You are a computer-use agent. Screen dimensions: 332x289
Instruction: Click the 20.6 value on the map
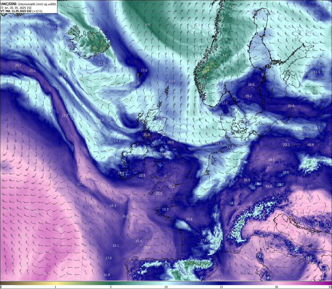(x=291, y=106)
